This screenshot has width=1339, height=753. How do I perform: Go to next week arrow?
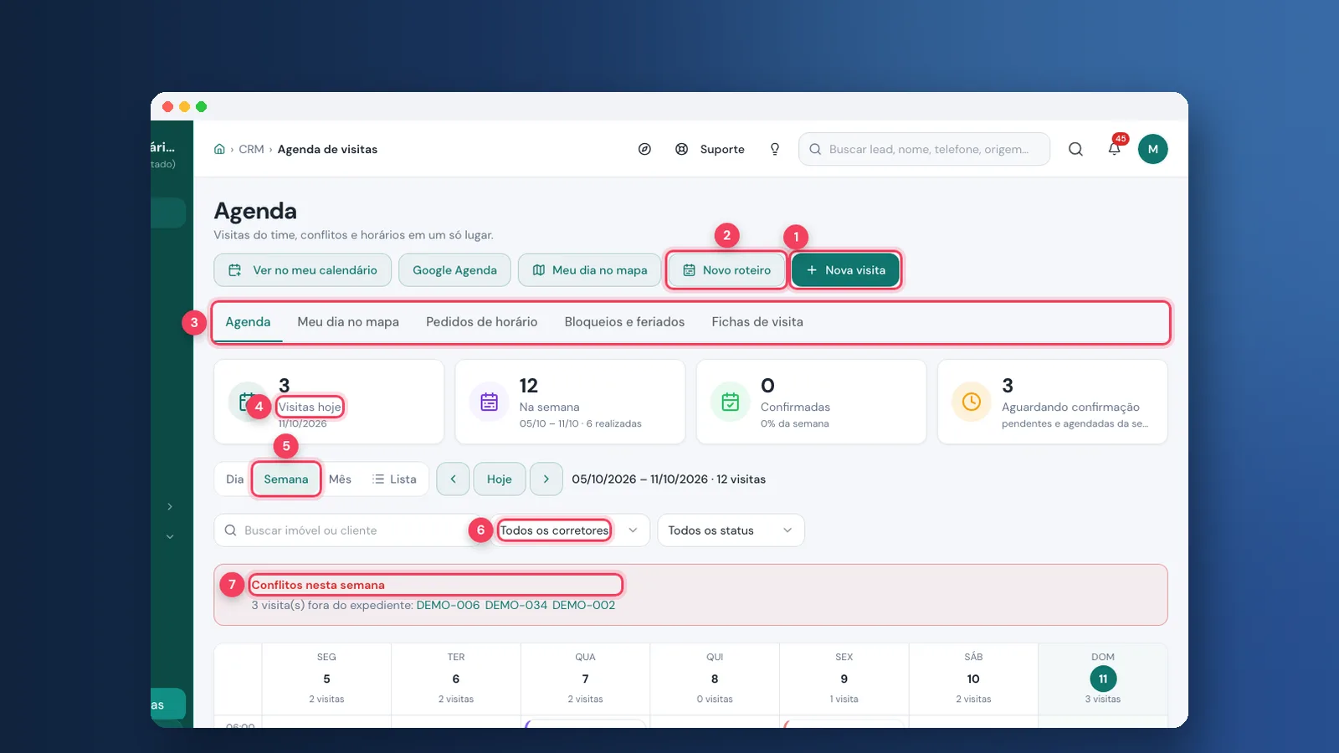point(546,479)
